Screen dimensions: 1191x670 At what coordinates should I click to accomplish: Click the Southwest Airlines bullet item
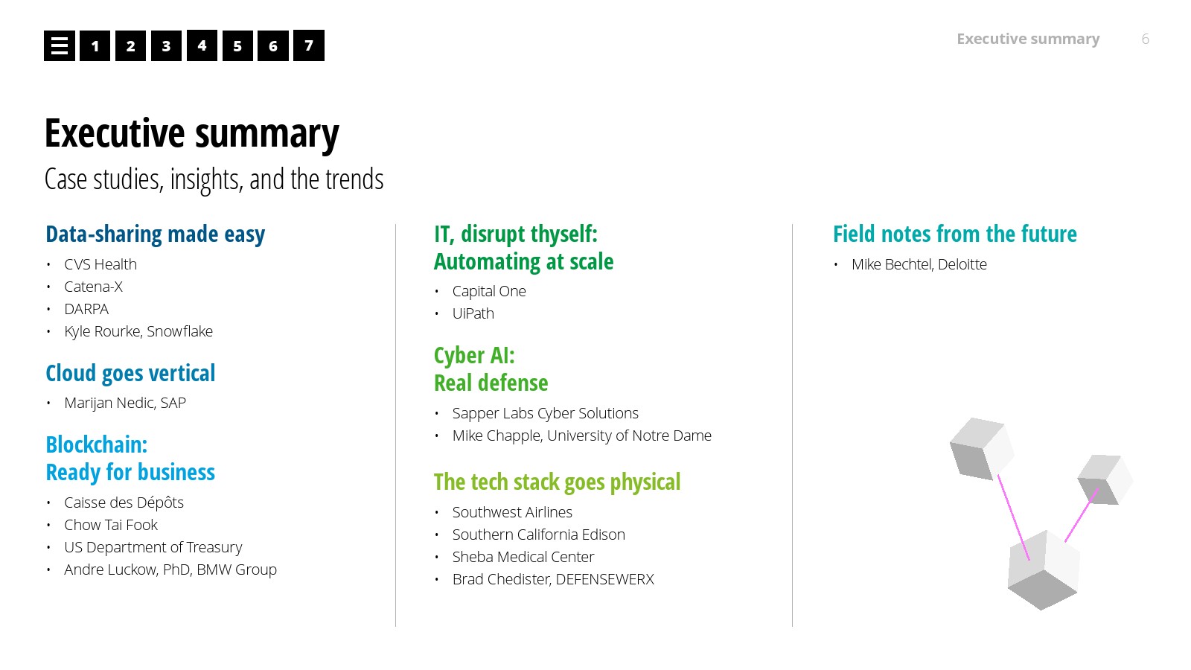[512, 512]
